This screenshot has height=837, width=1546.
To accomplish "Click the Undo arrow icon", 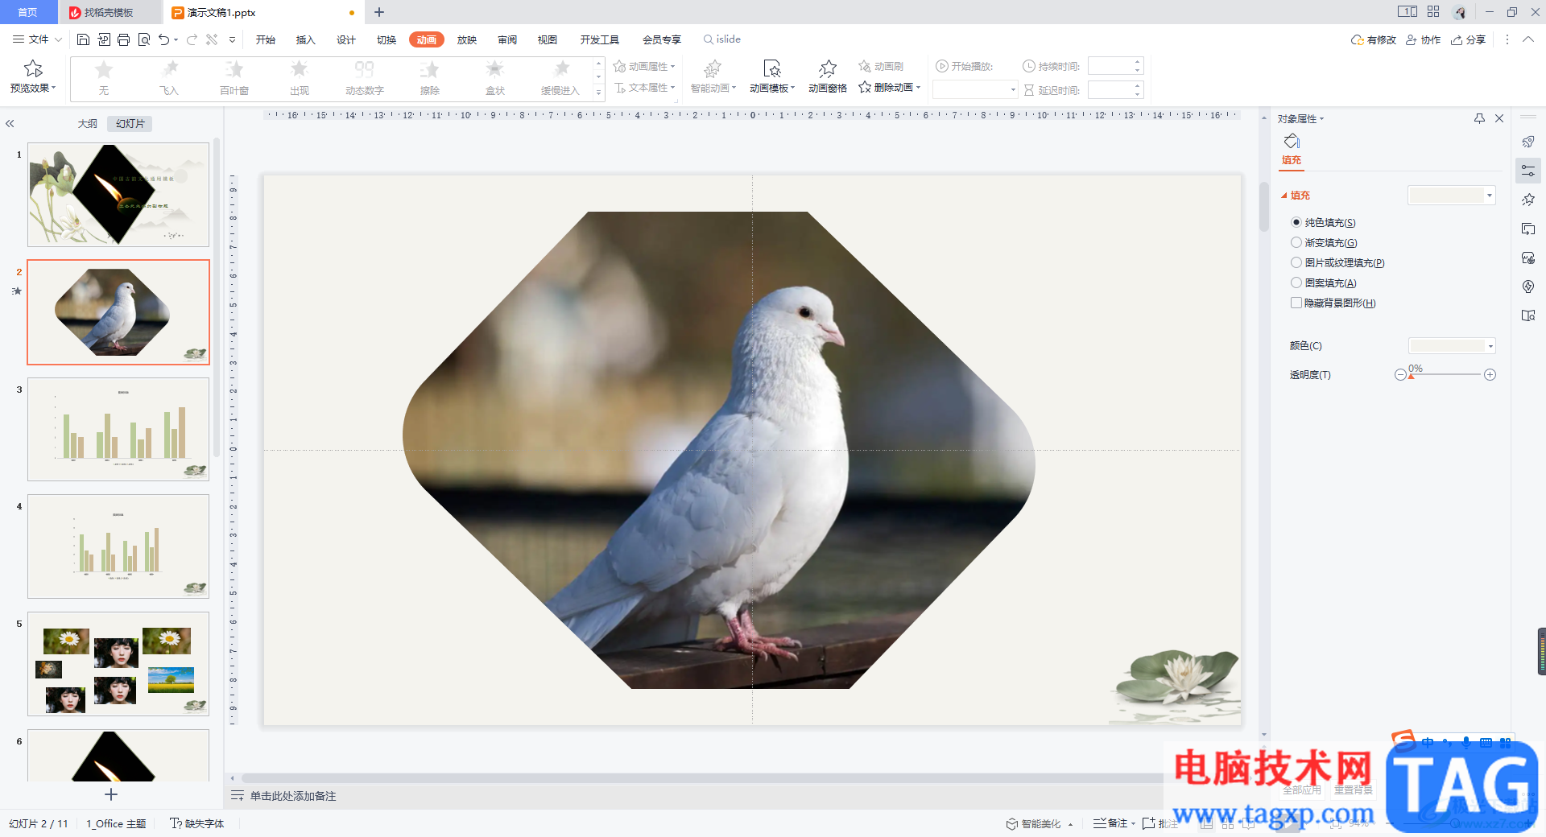I will pyautogui.click(x=164, y=39).
